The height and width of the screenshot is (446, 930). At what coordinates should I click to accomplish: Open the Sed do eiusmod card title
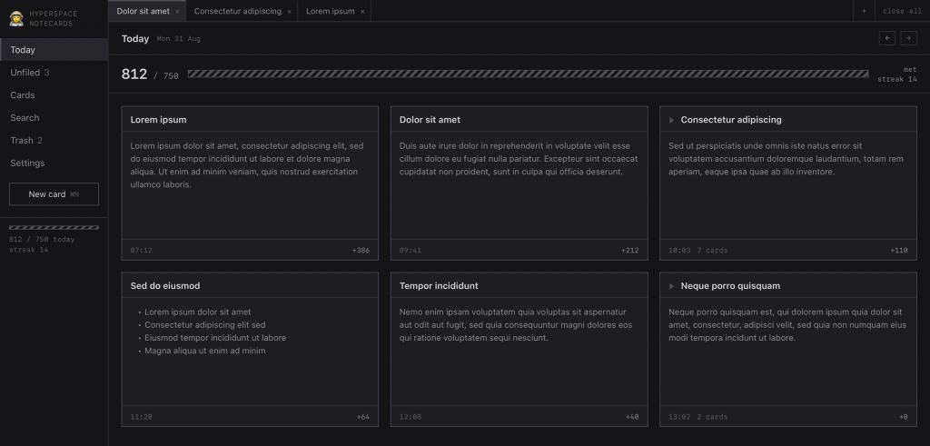coord(165,286)
